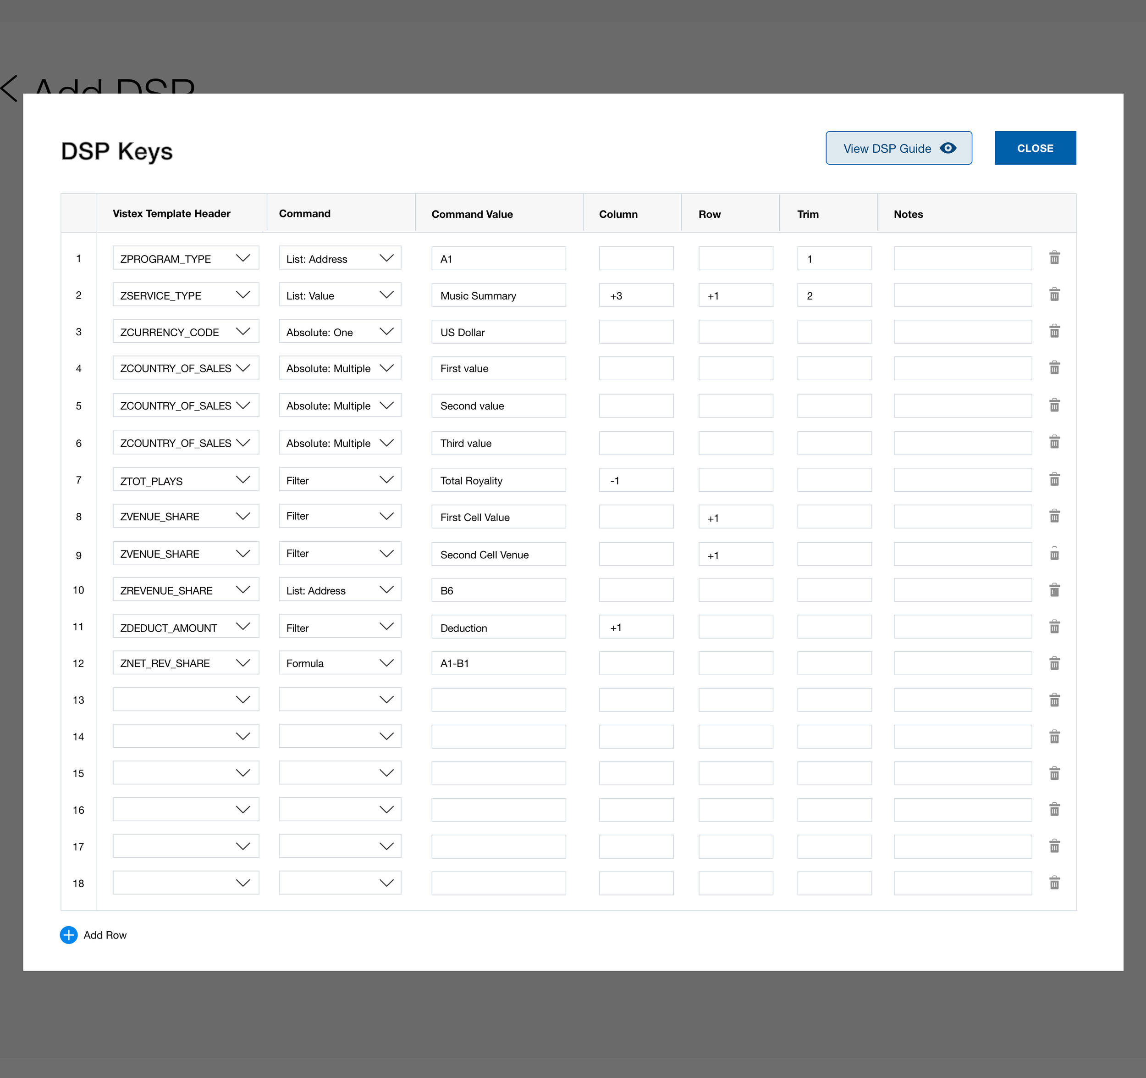Click the Command Value column header
This screenshot has width=1146, height=1078.
(x=472, y=214)
